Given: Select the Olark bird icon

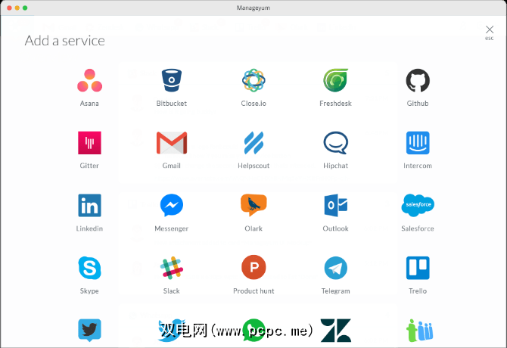Looking at the screenshot, I should 253,205.
